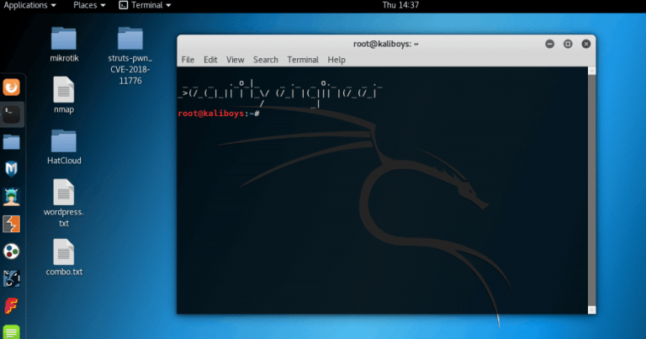This screenshot has height=339, width=646.
Task: Launch the red F Faraday dock icon
Action: point(12,306)
